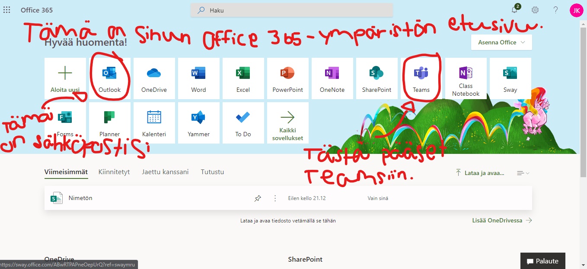The image size is (587, 269).
Task: Open the Yammer app
Action: click(198, 123)
